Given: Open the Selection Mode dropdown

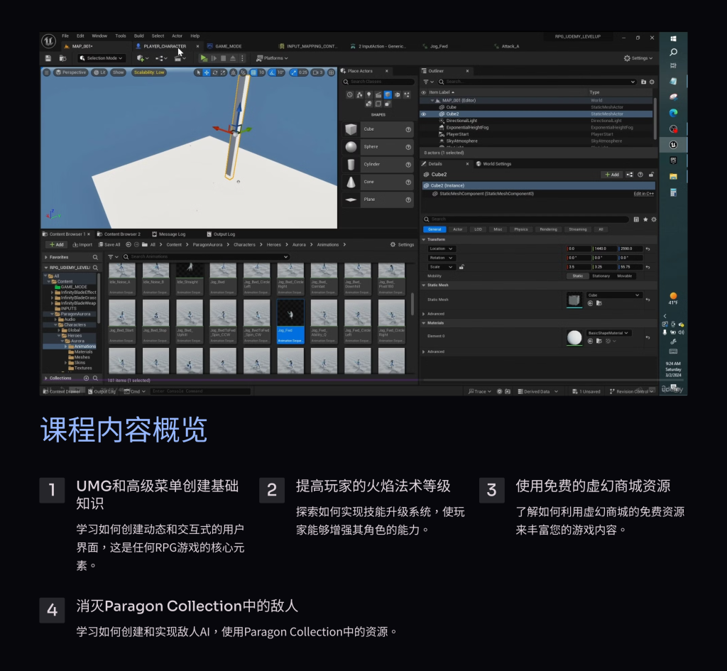Looking at the screenshot, I should 102,58.
